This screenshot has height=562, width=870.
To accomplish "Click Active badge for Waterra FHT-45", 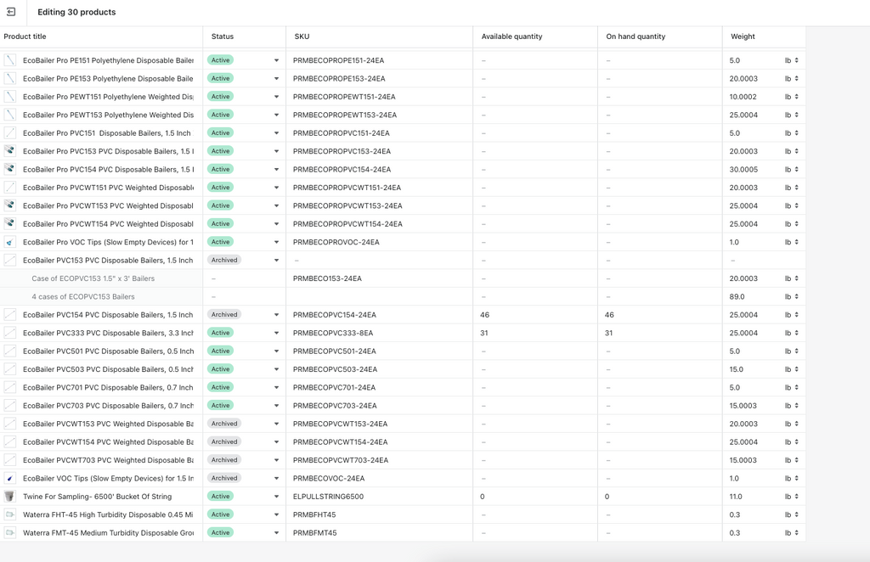I will [220, 514].
